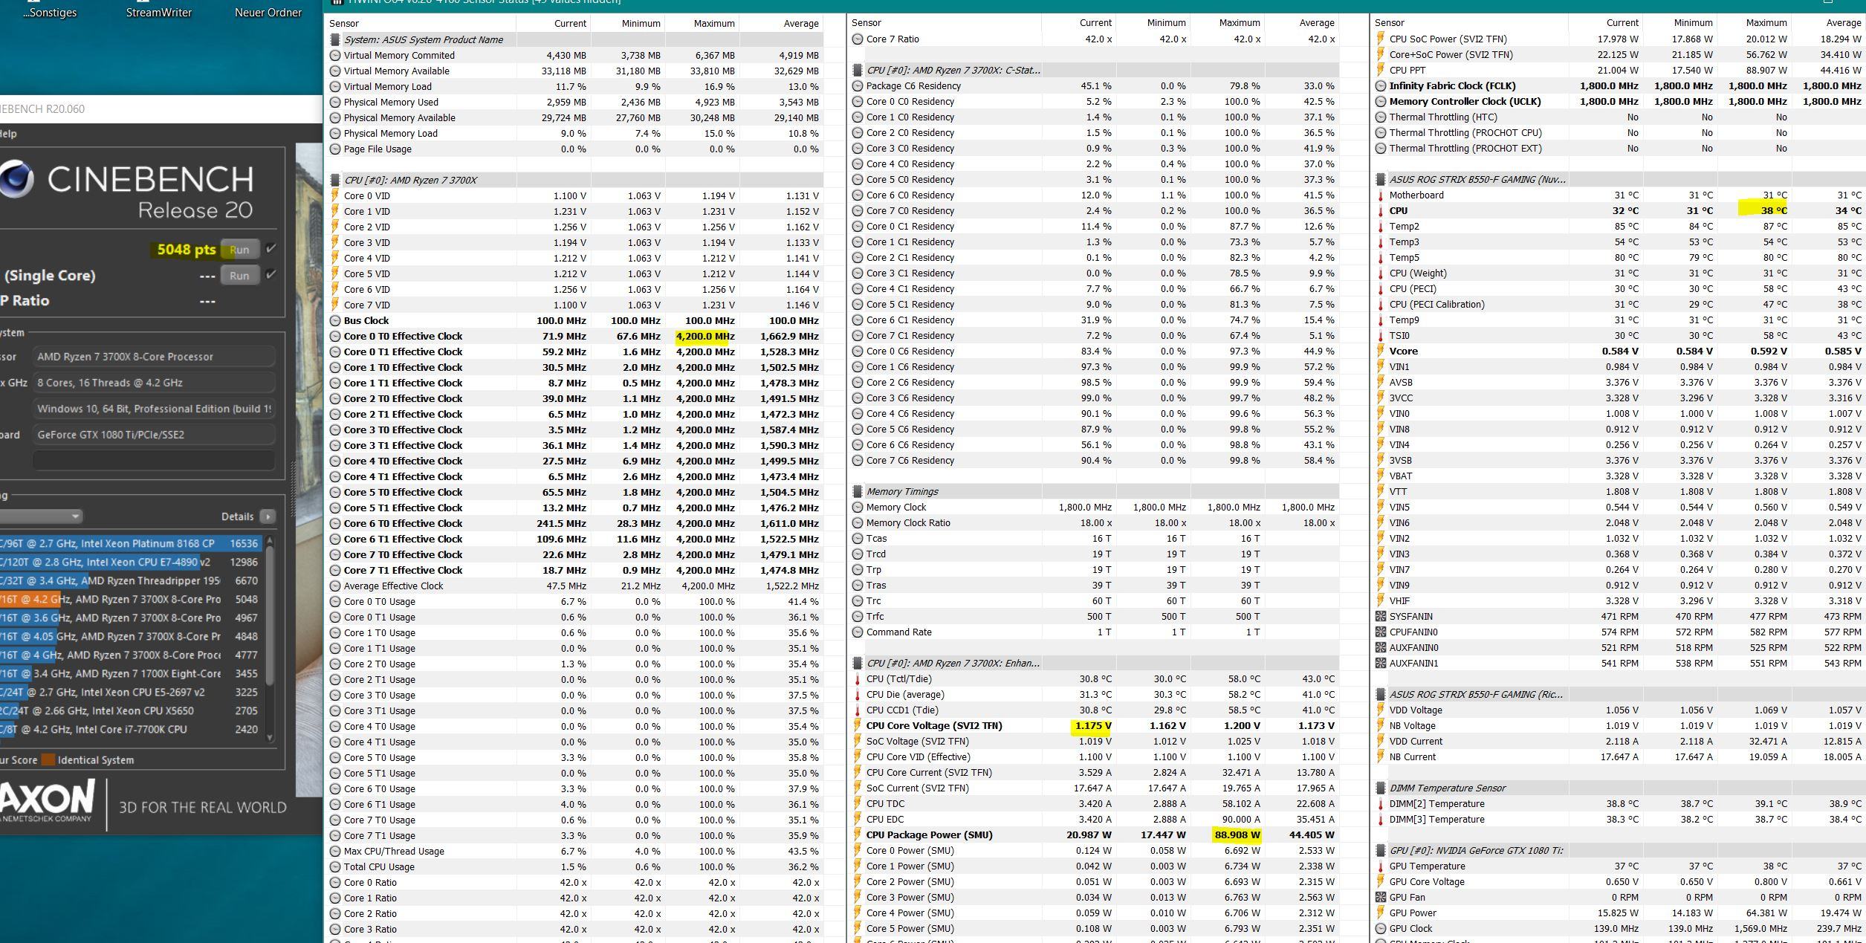Screen dimensions: 1866x943
Task: Click the icon beside Memory Clock Ratio
Action: pos(858,522)
